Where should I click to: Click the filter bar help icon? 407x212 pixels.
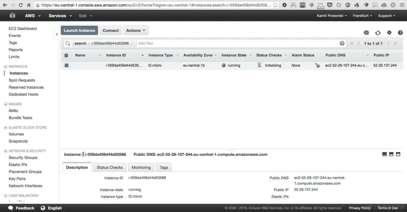(x=342, y=43)
